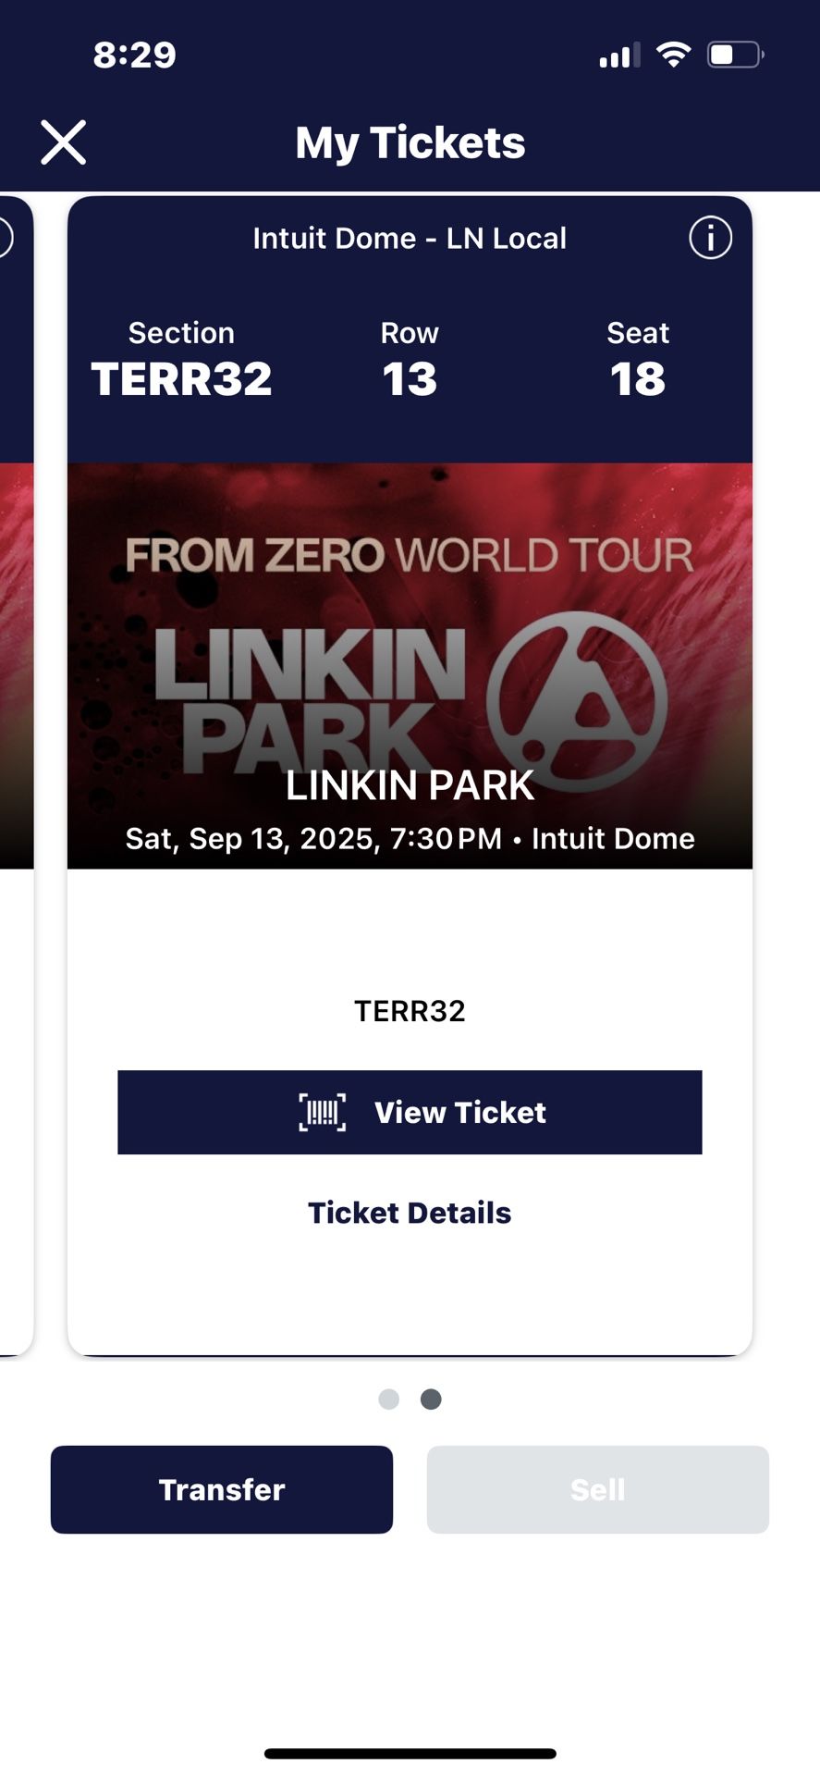Image resolution: width=820 pixels, height=1776 pixels.
Task: Tap the clock showing 8:29
Action: point(132,55)
